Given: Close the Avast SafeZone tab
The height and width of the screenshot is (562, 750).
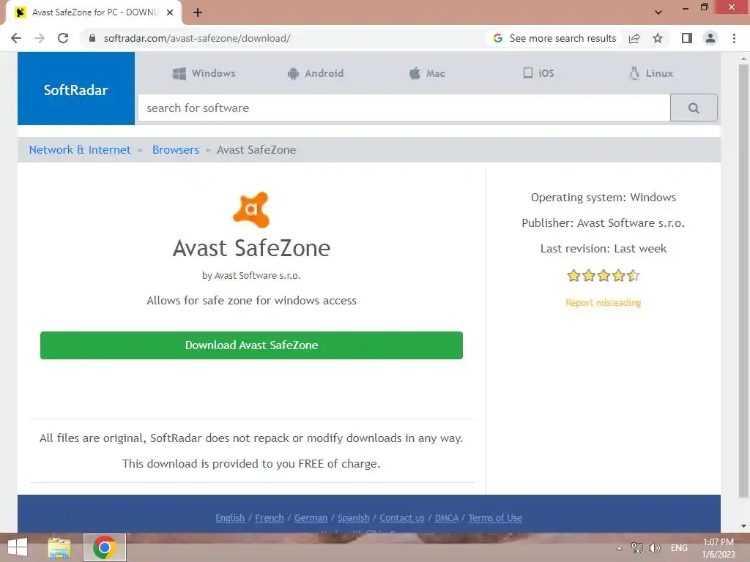Looking at the screenshot, I should pos(170,13).
